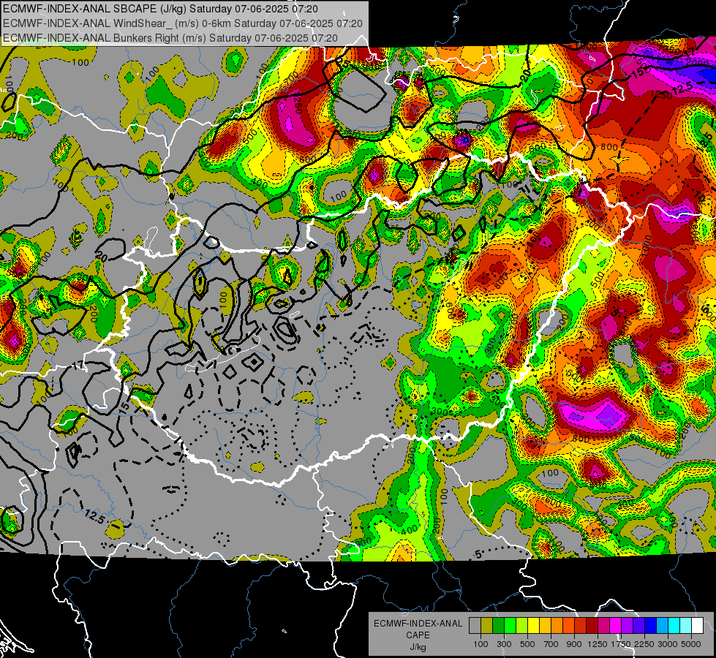Click the Bunkers Right title line
Image resolution: width=716 pixels, height=658 pixels.
(x=170, y=38)
